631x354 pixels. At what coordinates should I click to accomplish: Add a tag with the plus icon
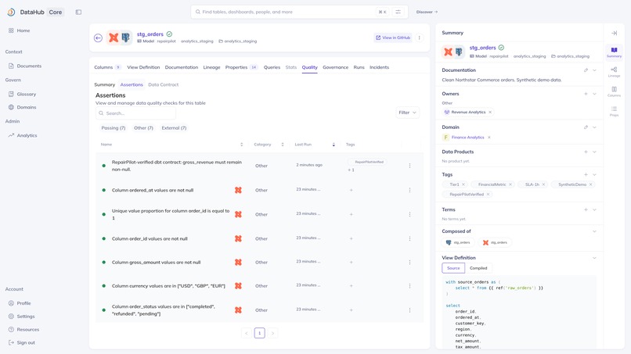pyautogui.click(x=586, y=175)
